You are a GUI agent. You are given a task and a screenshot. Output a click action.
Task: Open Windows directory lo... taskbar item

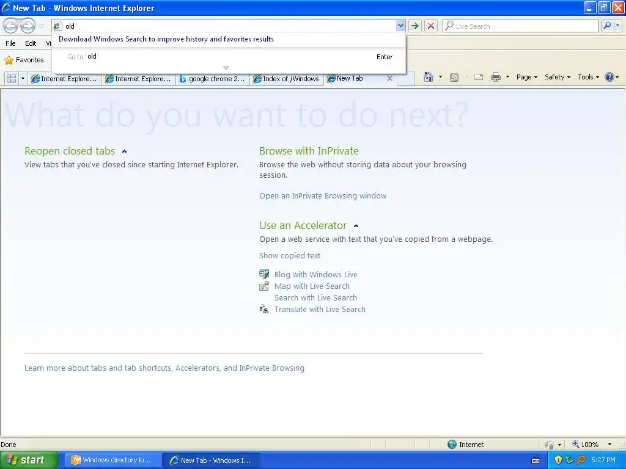(x=113, y=460)
